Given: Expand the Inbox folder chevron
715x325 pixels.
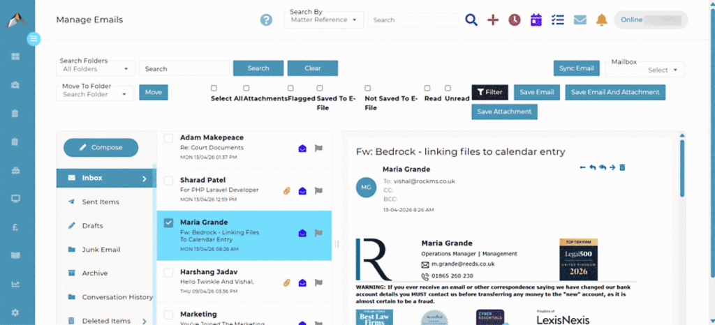Looking at the screenshot, I should pos(145,179).
